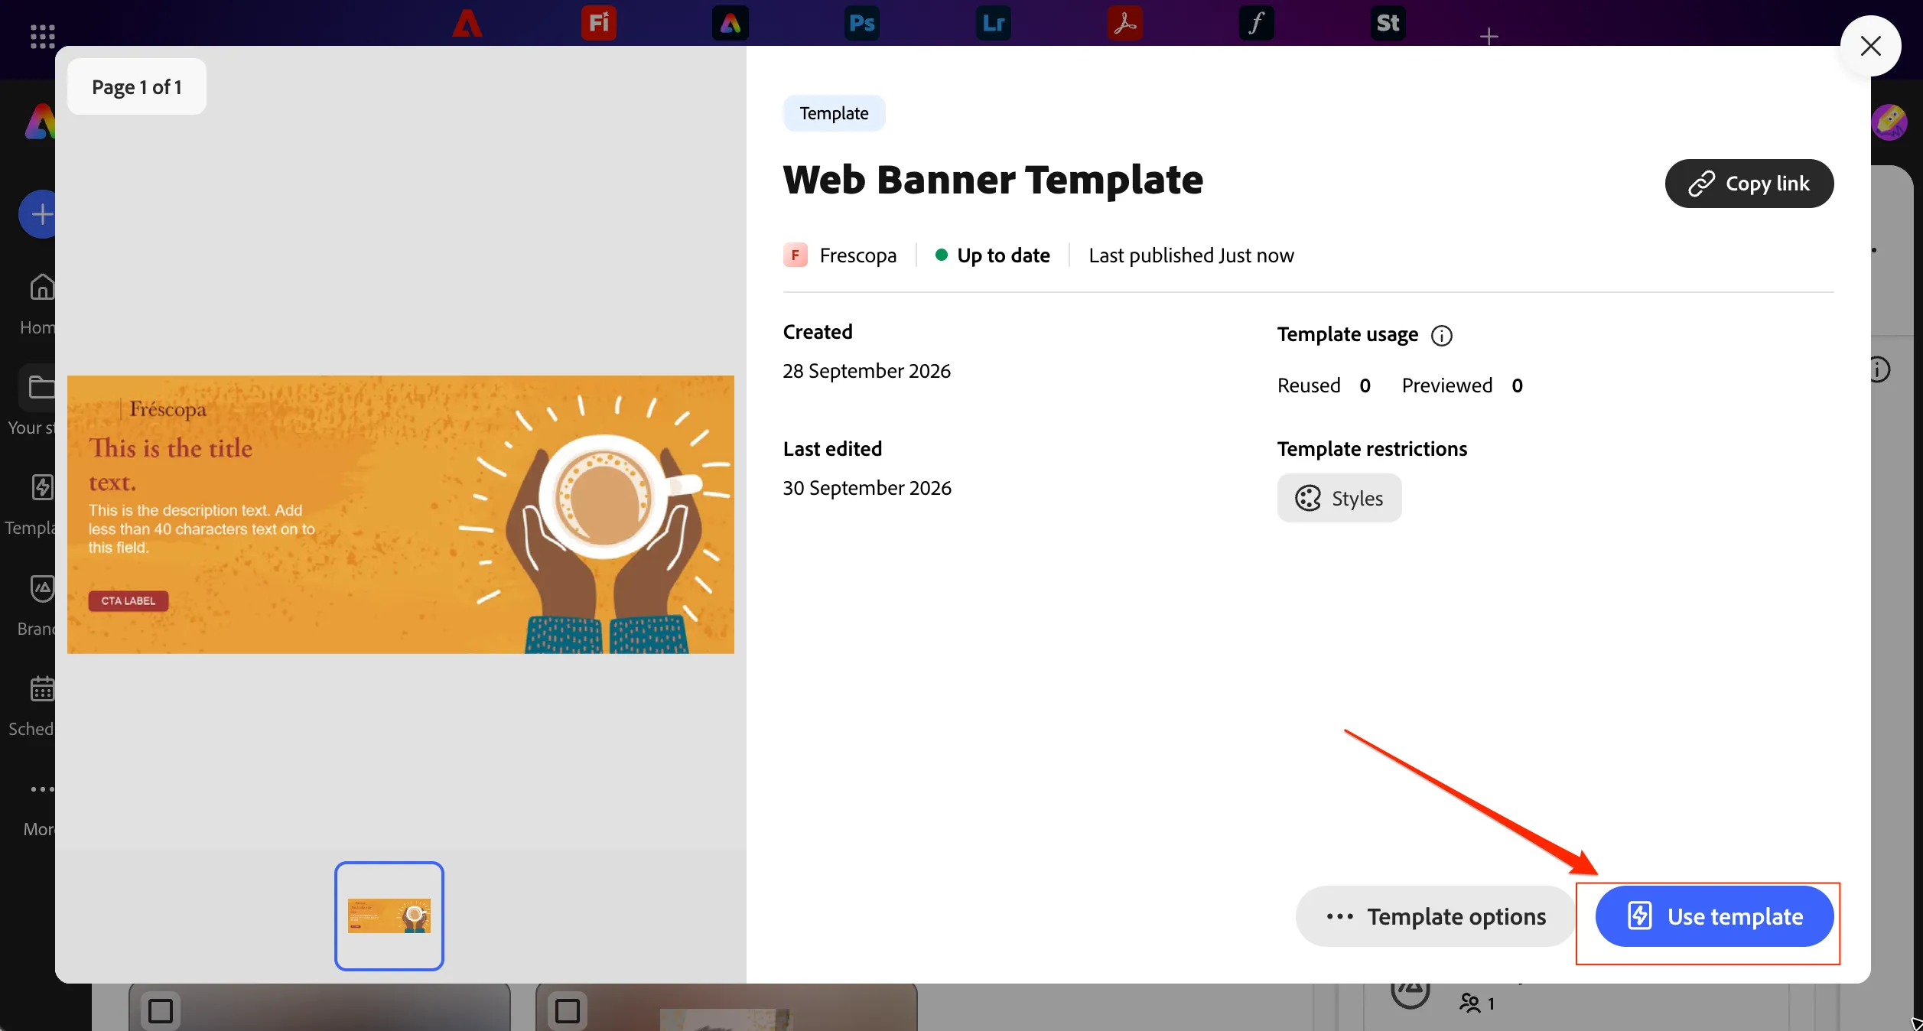Click the Up to date status
Screen dimensions: 1923x1031
[x=993, y=255]
